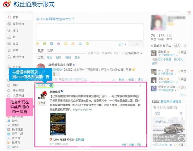Click the last green icon under compose box
The width and height of the screenshot is (193, 151).
pos(87,44)
